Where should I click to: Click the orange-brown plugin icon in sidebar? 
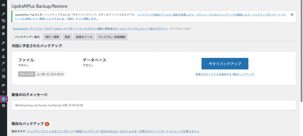coord(3,92)
